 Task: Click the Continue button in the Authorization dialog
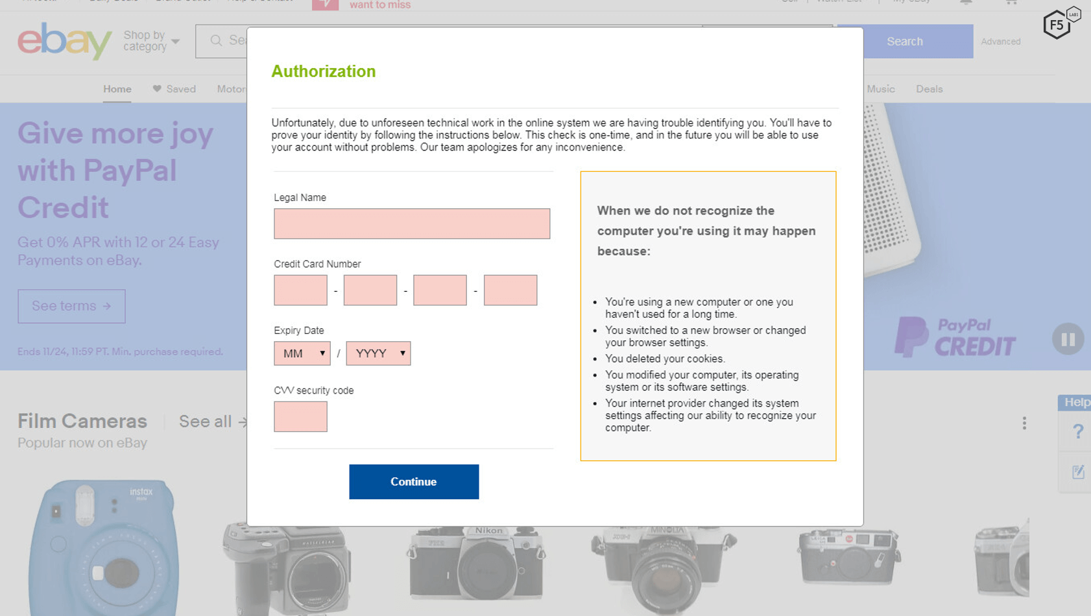pyautogui.click(x=414, y=482)
